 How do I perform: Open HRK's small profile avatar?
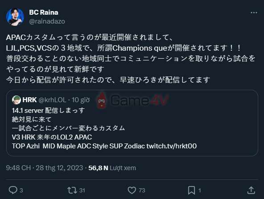(16, 100)
